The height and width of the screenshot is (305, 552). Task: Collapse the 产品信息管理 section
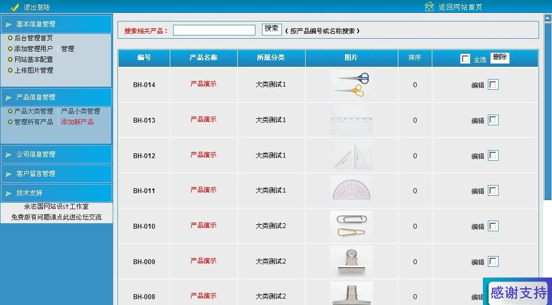pyautogui.click(x=56, y=97)
